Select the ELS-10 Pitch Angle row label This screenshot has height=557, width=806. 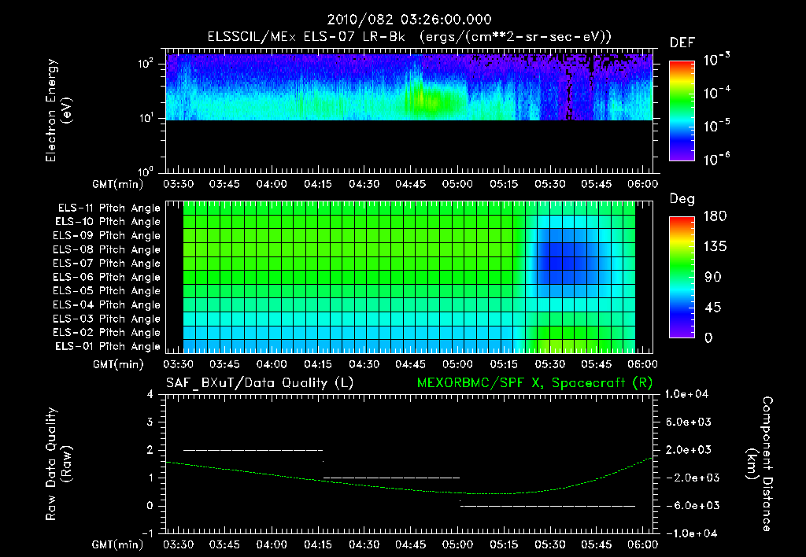[108, 222]
